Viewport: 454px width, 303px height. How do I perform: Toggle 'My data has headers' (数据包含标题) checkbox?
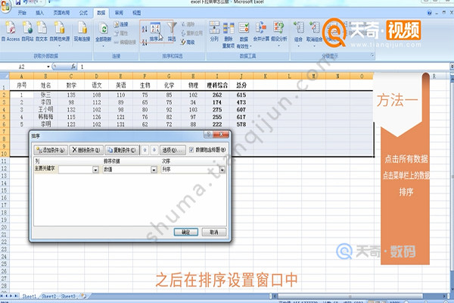coord(191,150)
